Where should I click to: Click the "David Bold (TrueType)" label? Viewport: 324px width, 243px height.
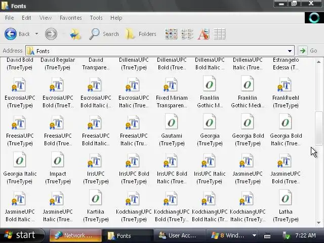tap(20, 64)
